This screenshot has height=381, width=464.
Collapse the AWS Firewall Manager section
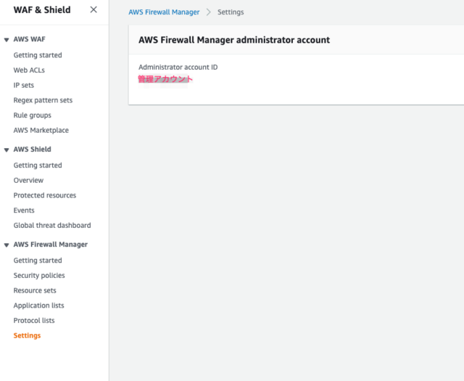pos(7,245)
